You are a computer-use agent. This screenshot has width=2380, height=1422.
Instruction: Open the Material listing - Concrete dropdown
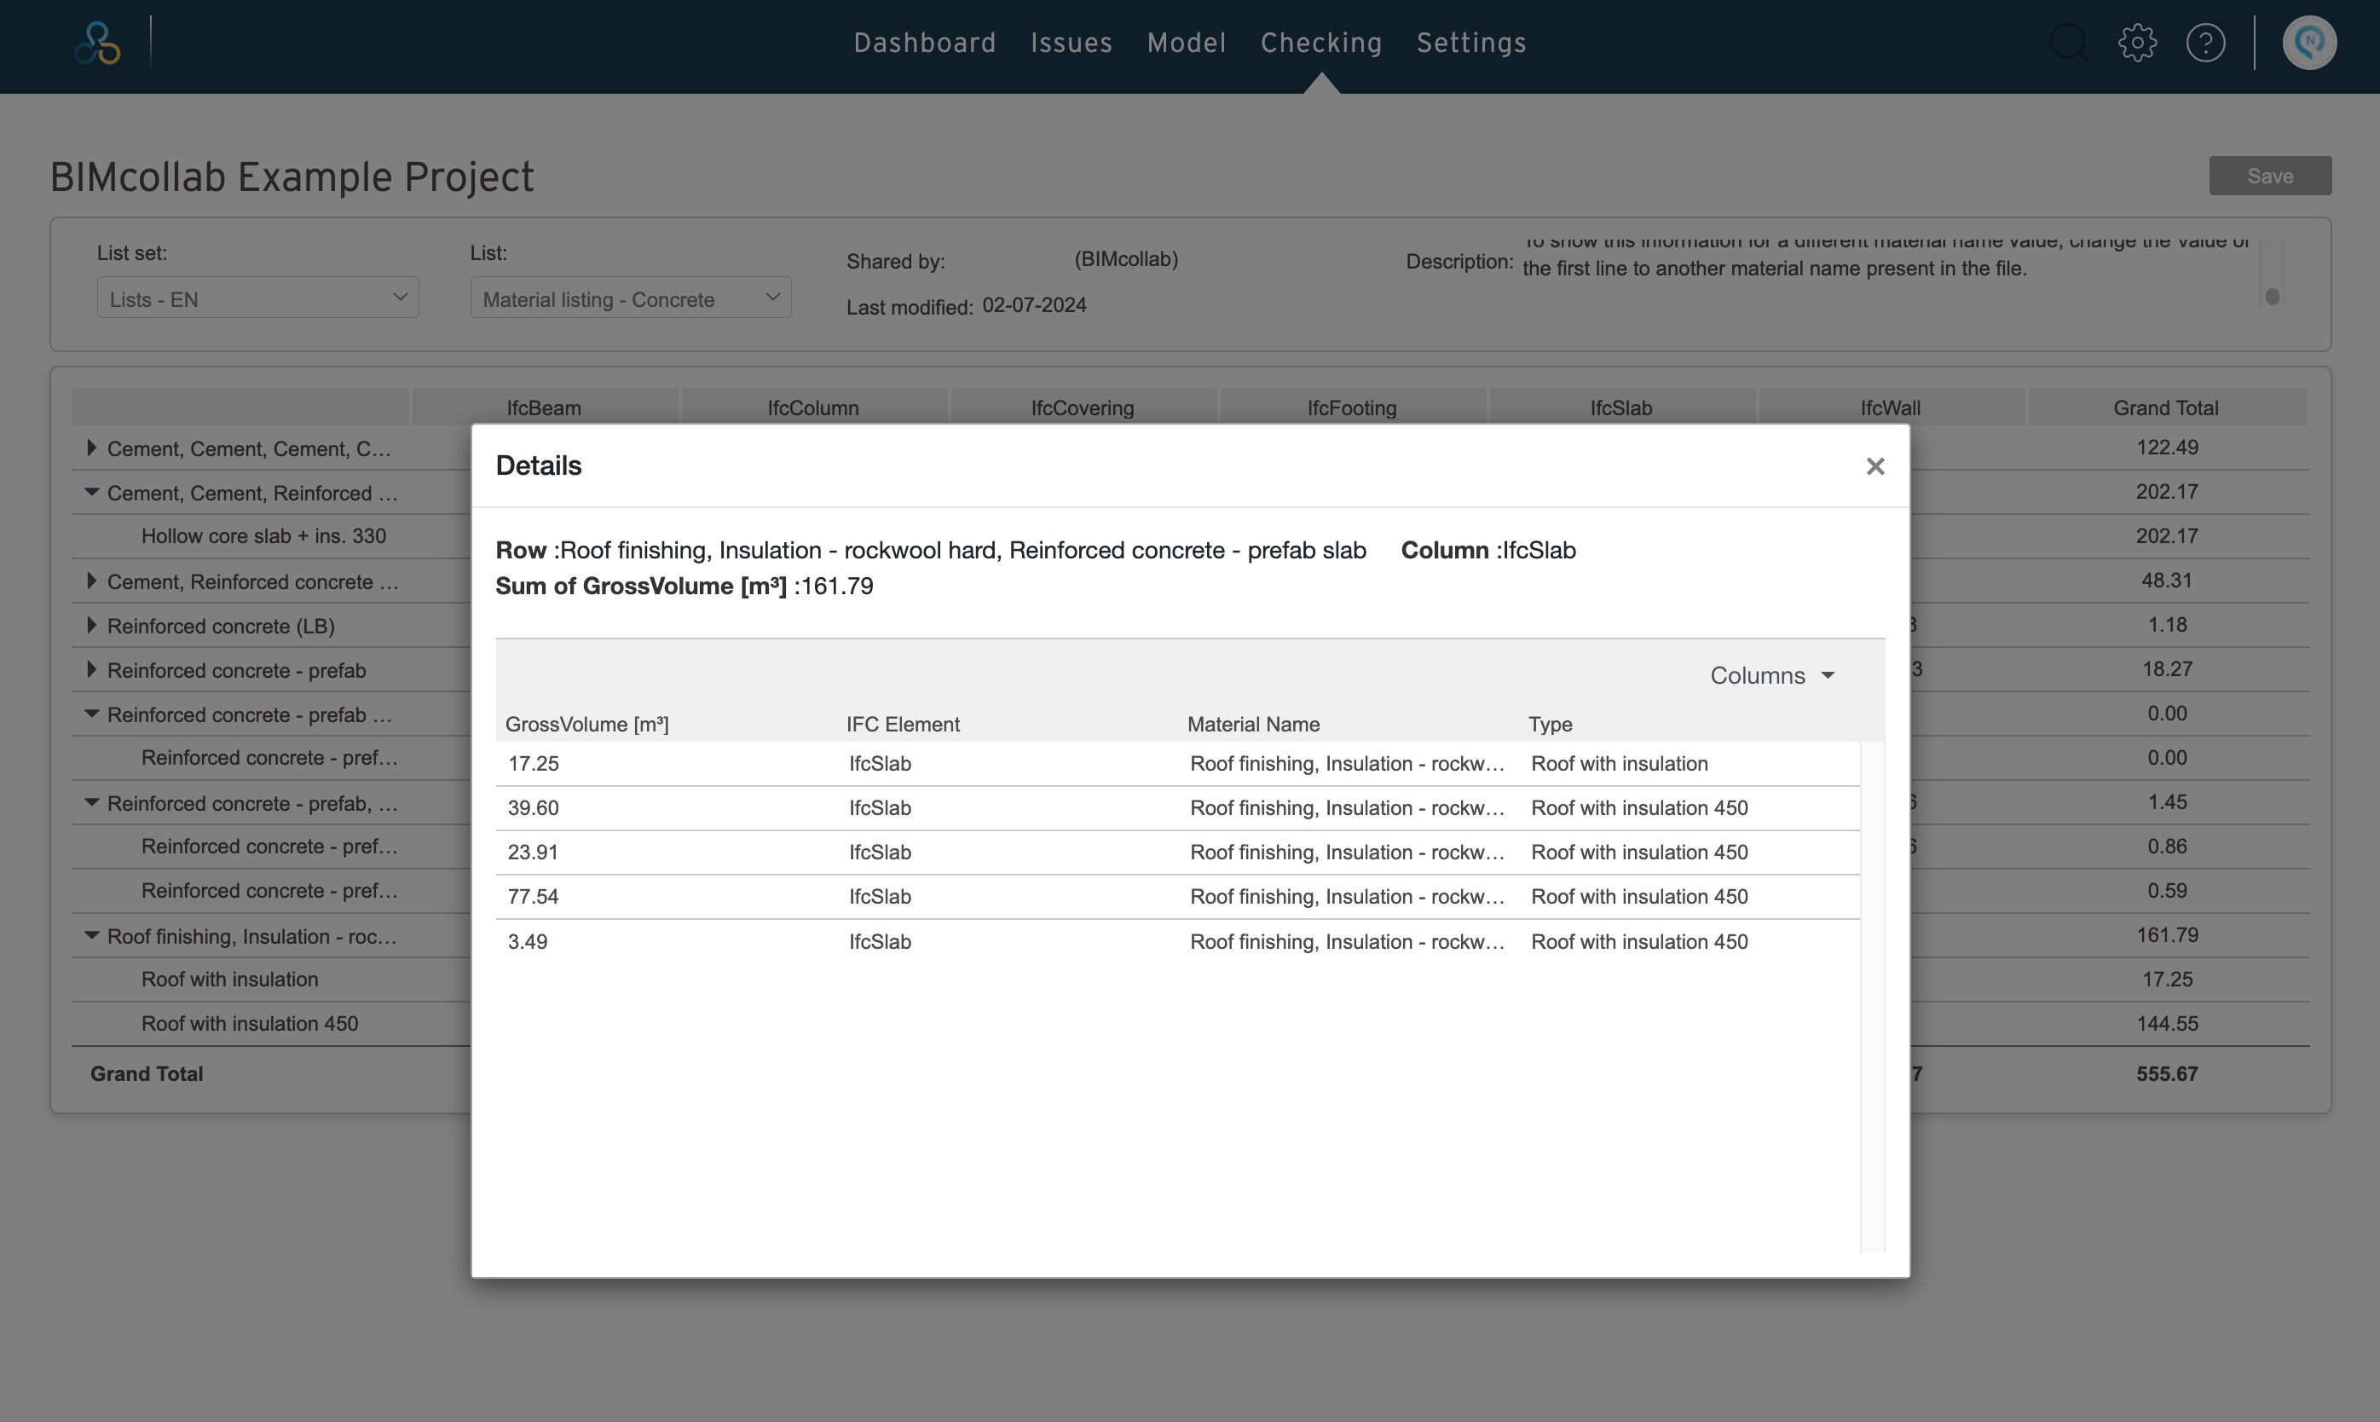(631, 298)
